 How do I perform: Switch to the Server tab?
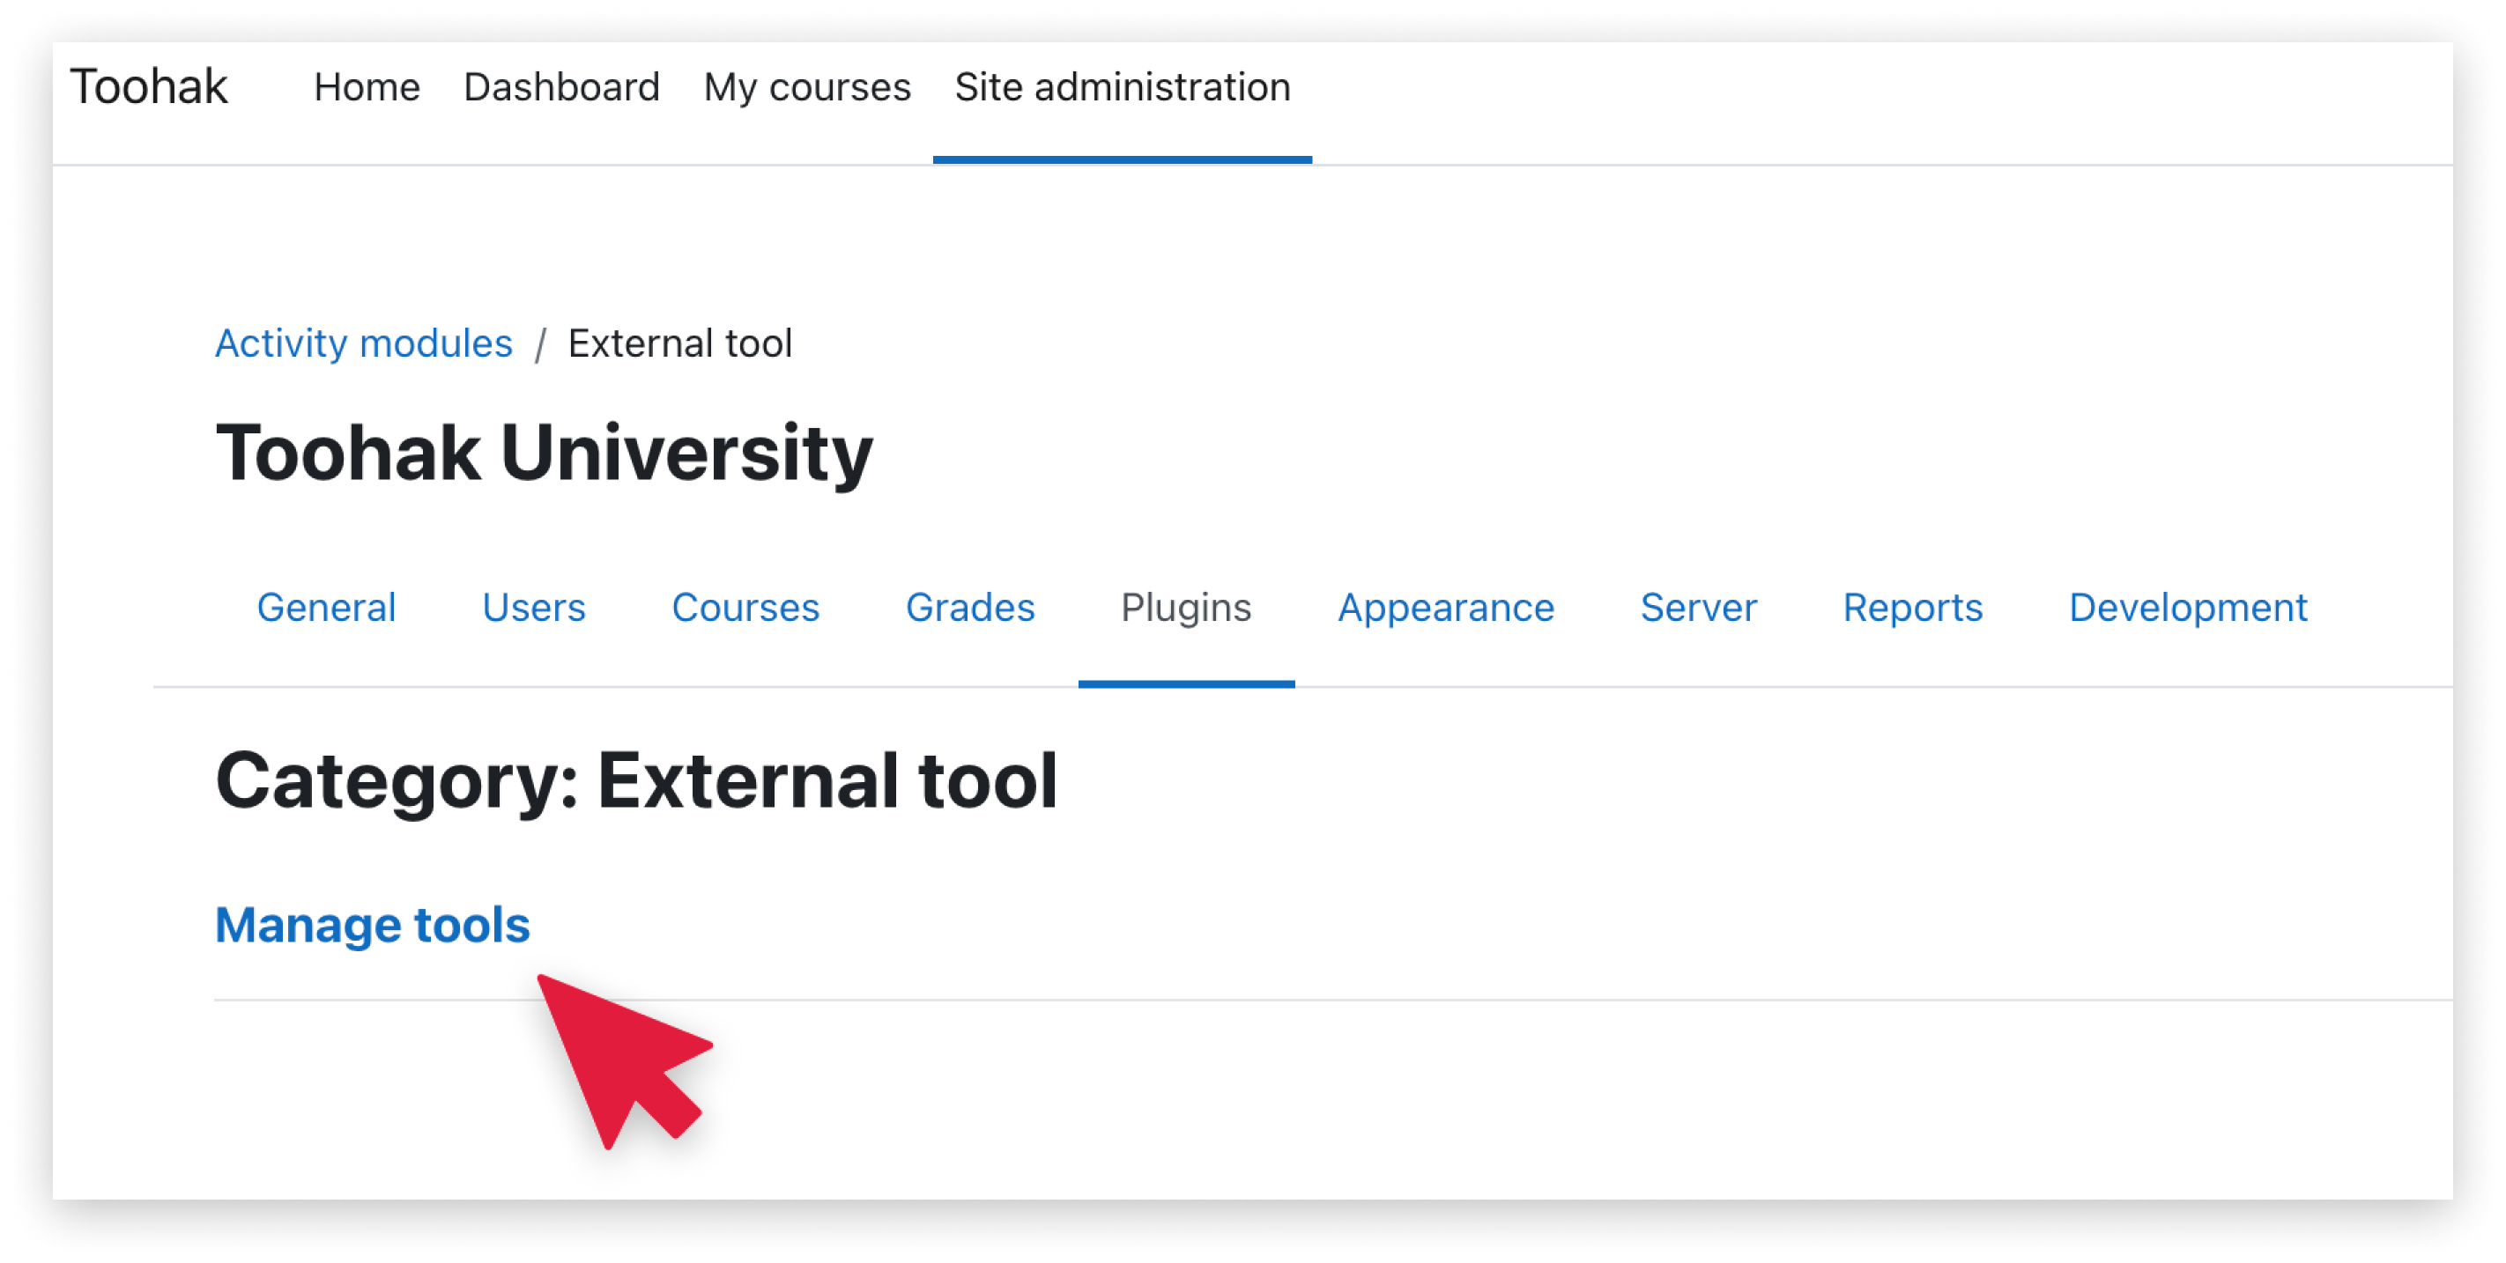[x=1698, y=608]
